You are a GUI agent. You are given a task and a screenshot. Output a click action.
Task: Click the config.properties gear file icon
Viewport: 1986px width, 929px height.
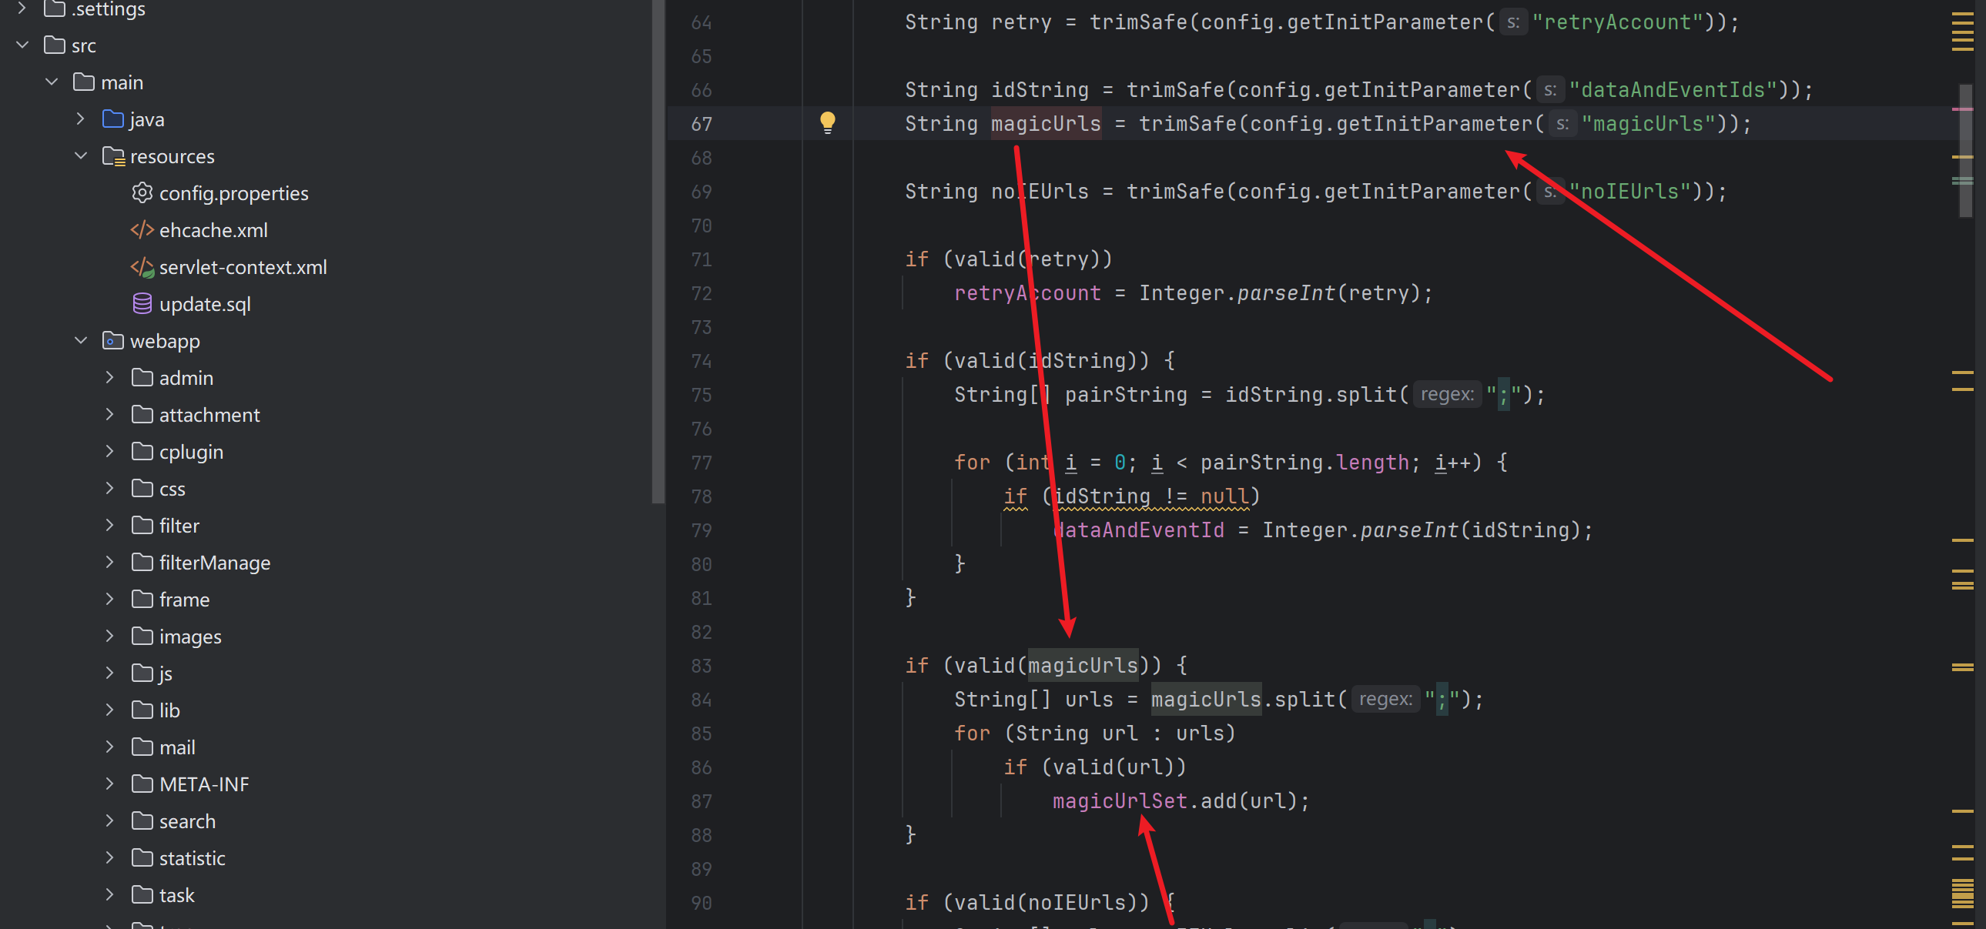pos(142,192)
